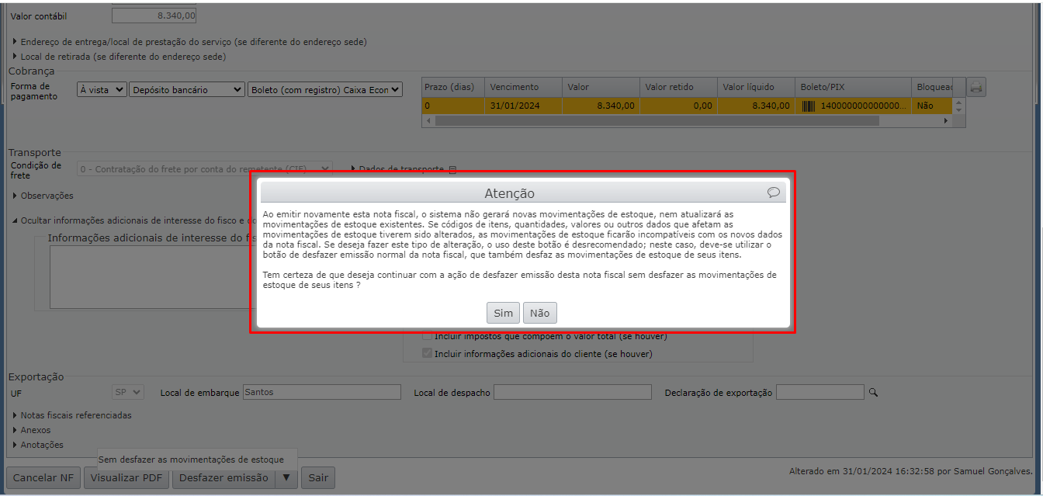Open the À vista payment dropdown
Image resolution: width=1043 pixels, height=496 pixels.
click(102, 90)
